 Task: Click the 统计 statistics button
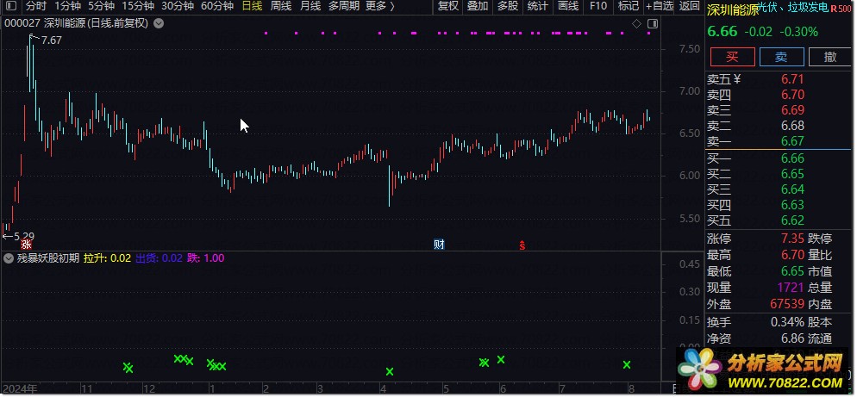click(x=538, y=7)
